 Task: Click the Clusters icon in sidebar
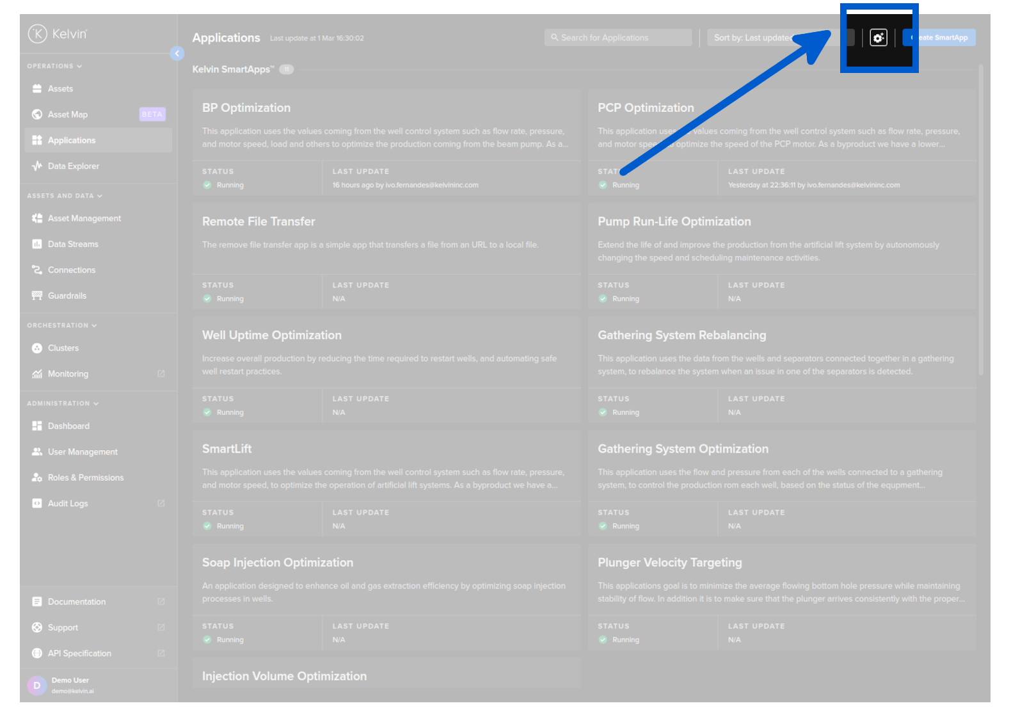point(37,348)
